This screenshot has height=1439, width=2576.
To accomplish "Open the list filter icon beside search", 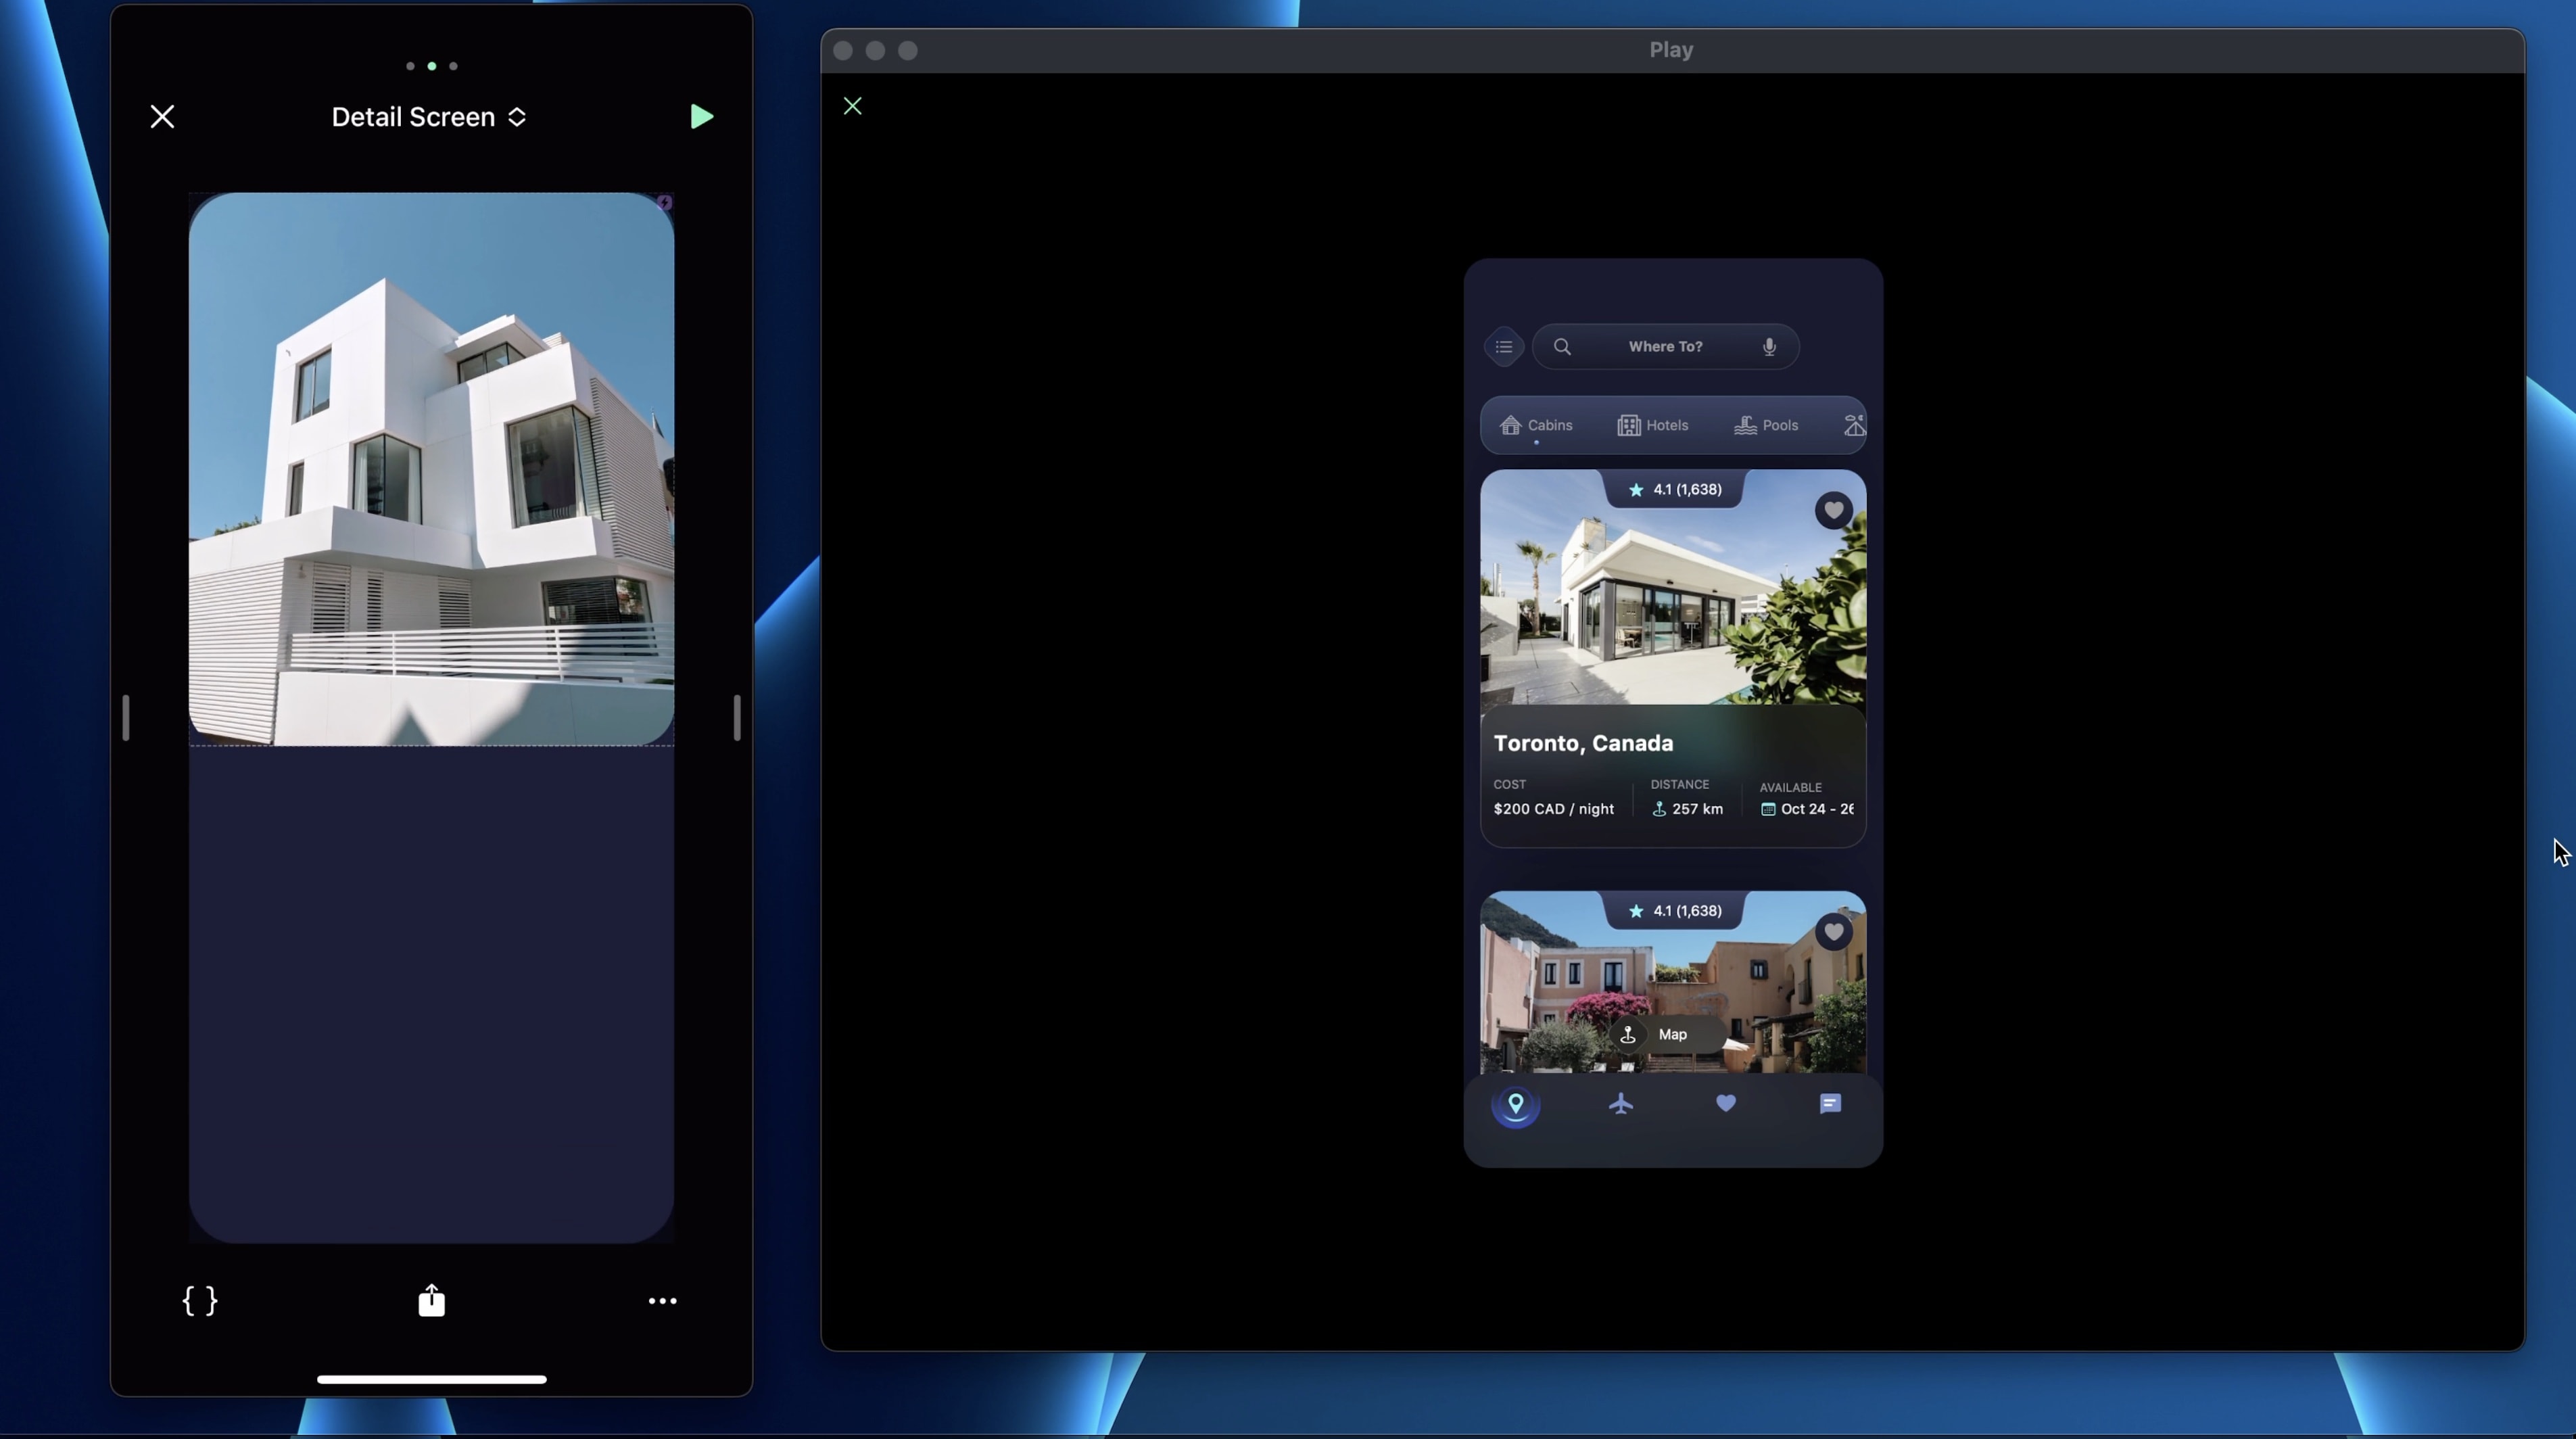I will pos(1503,347).
